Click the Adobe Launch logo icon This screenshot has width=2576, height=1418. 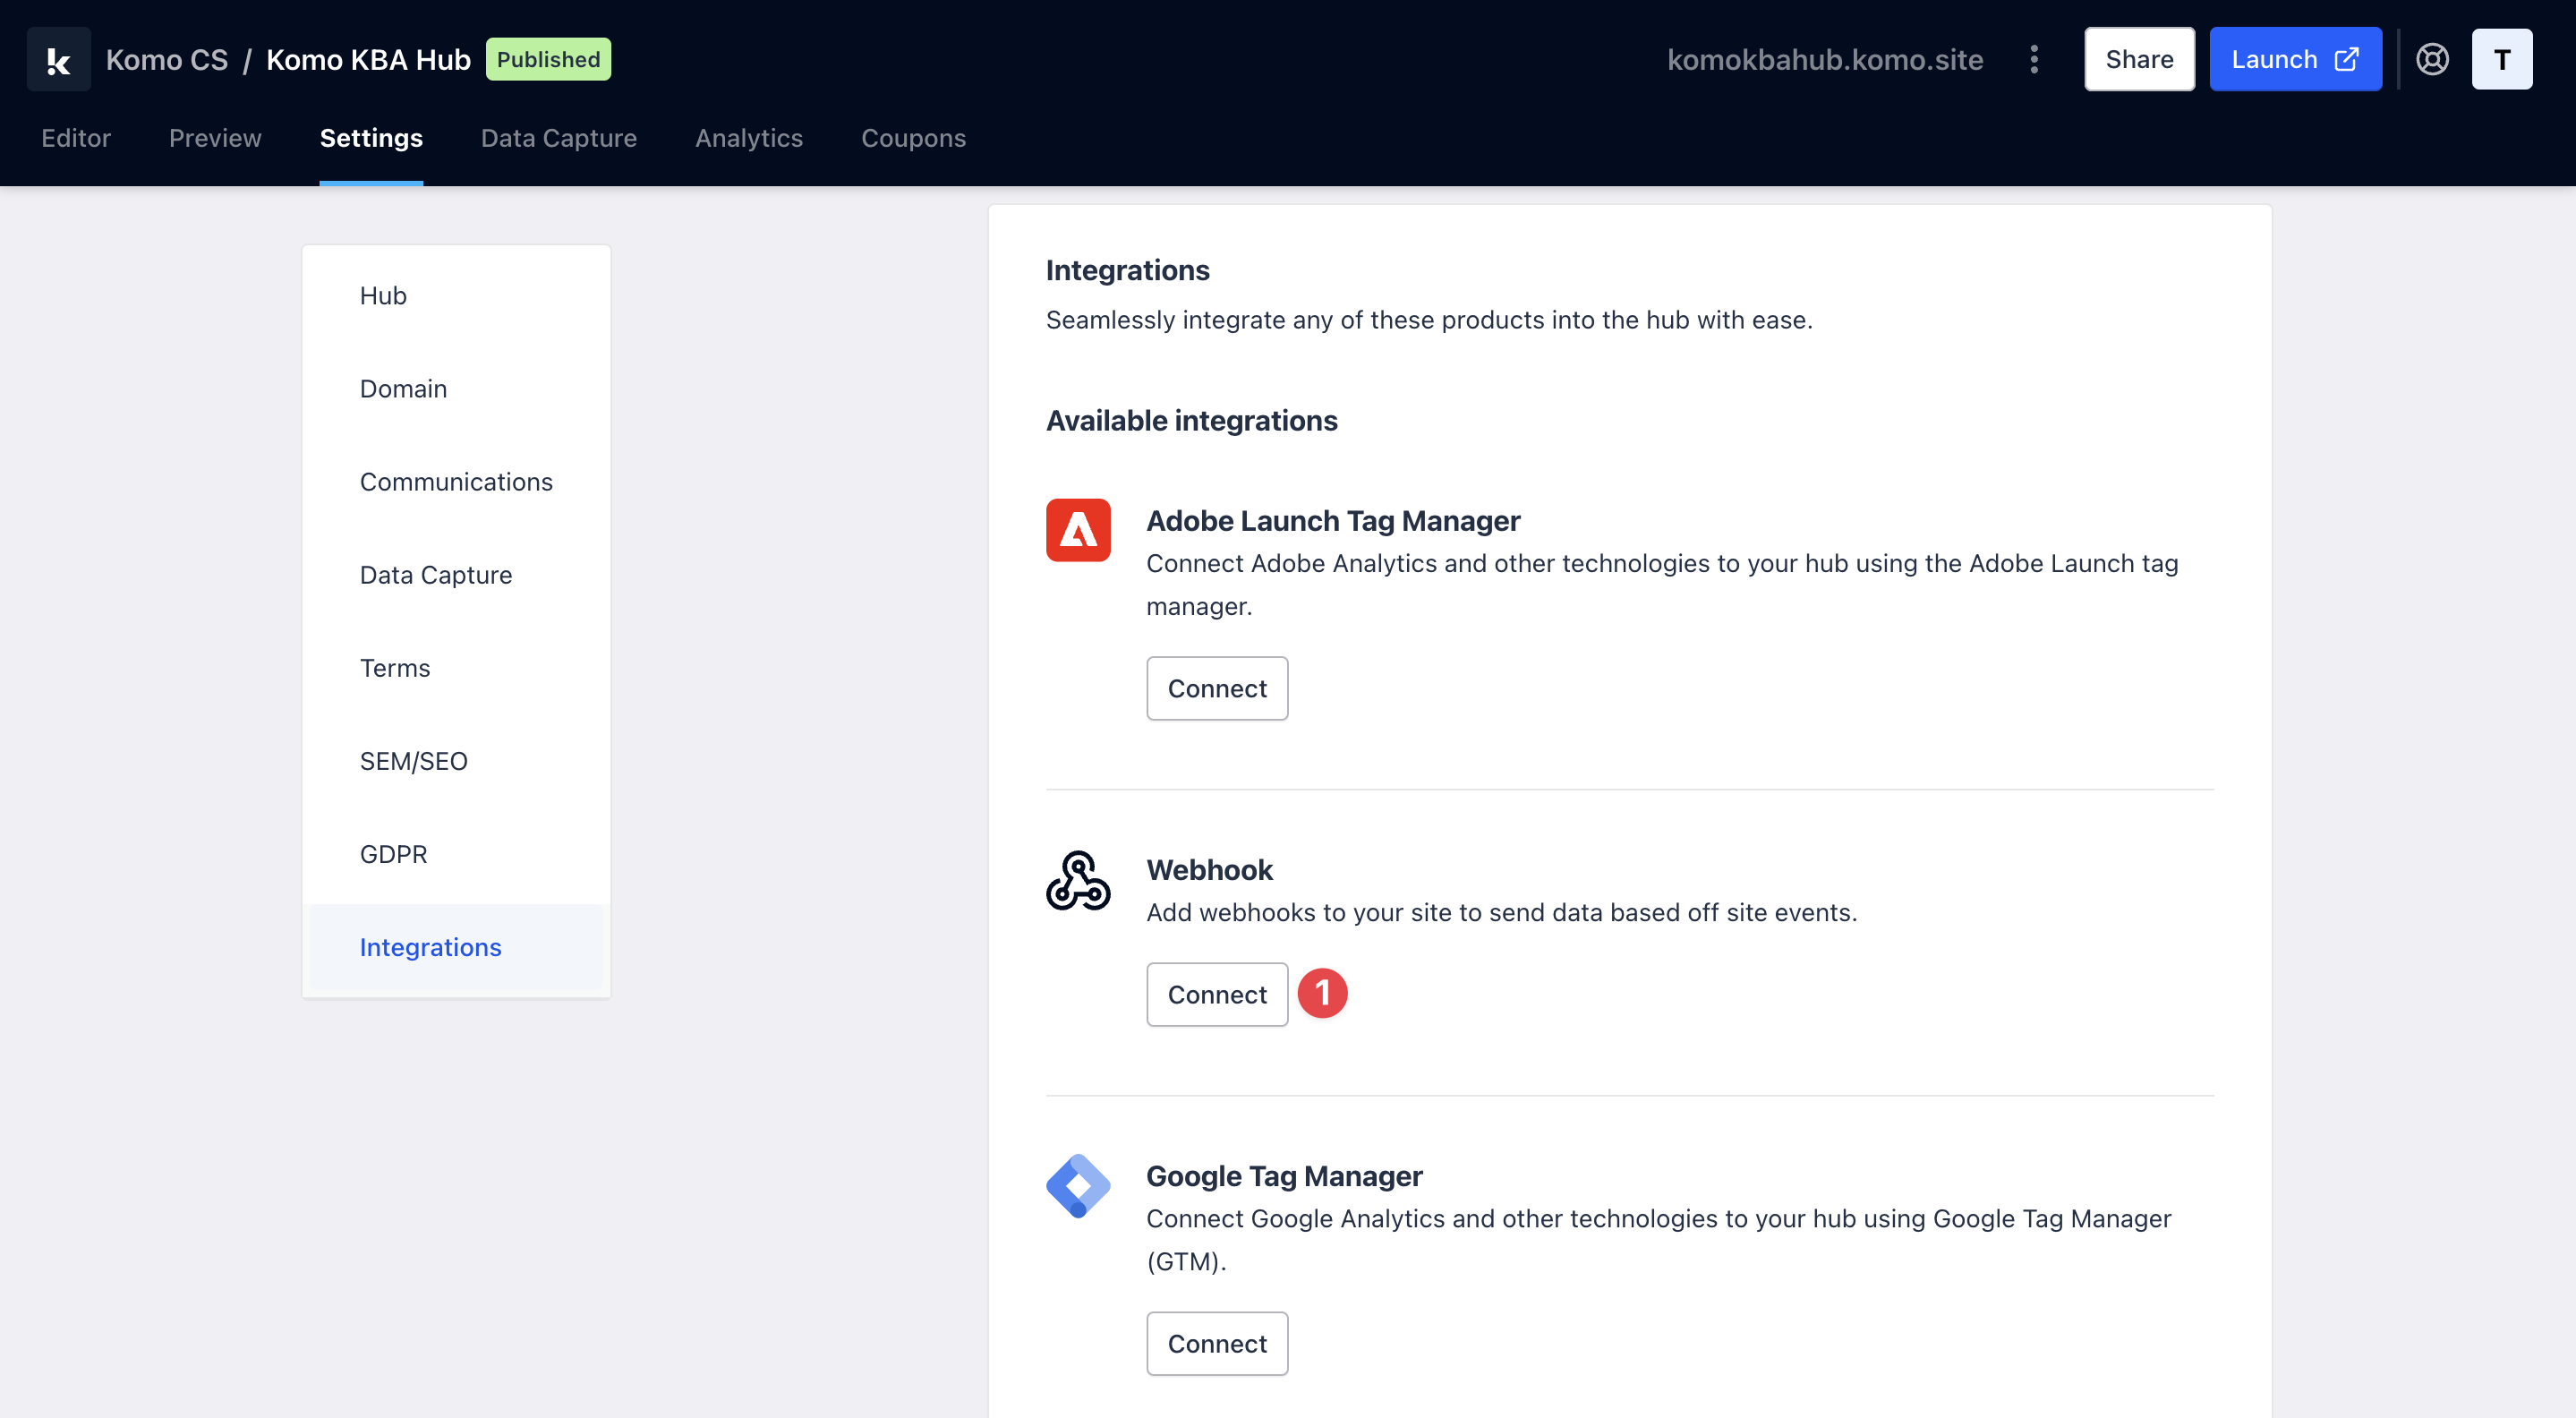[x=1078, y=530]
